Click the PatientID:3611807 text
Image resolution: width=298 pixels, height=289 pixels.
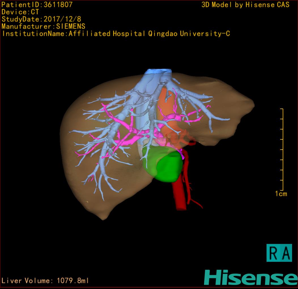(x=37, y=5)
